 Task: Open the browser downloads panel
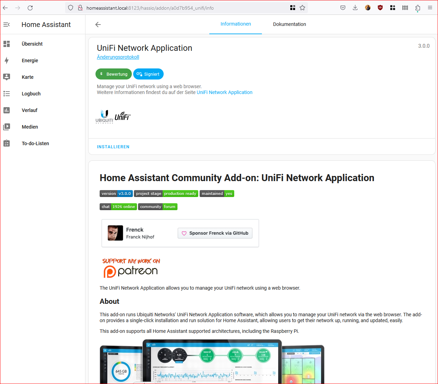(355, 8)
